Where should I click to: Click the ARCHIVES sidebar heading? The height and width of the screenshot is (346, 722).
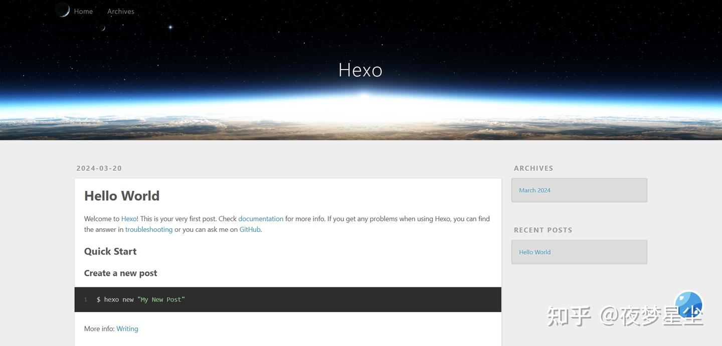tap(533, 168)
